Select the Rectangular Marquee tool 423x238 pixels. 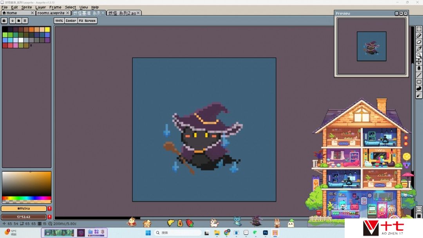[x=419, y=29]
